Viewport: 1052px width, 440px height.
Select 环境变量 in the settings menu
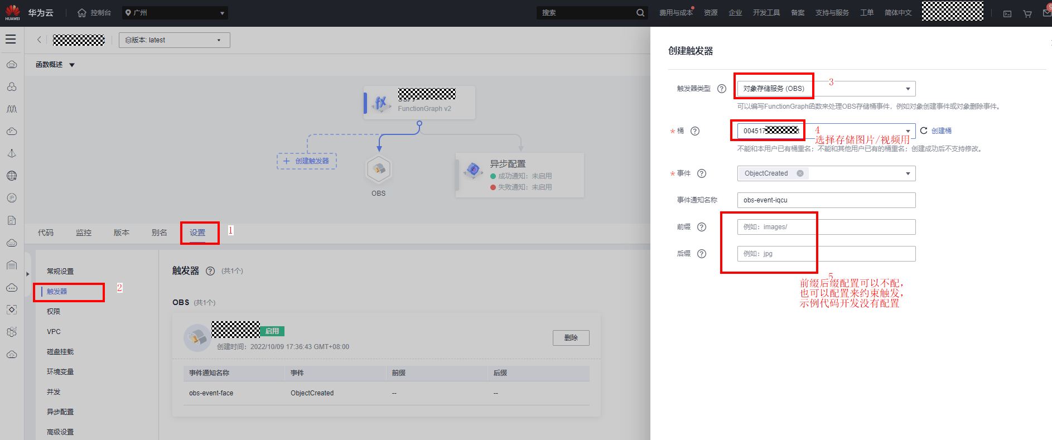[60, 372]
